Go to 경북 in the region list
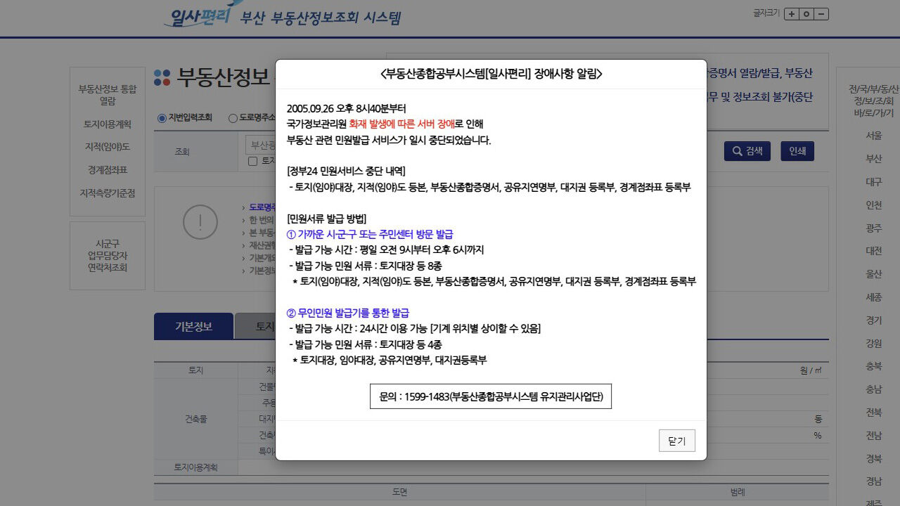The width and height of the screenshot is (900, 506). pyautogui.click(x=874, y=458)
